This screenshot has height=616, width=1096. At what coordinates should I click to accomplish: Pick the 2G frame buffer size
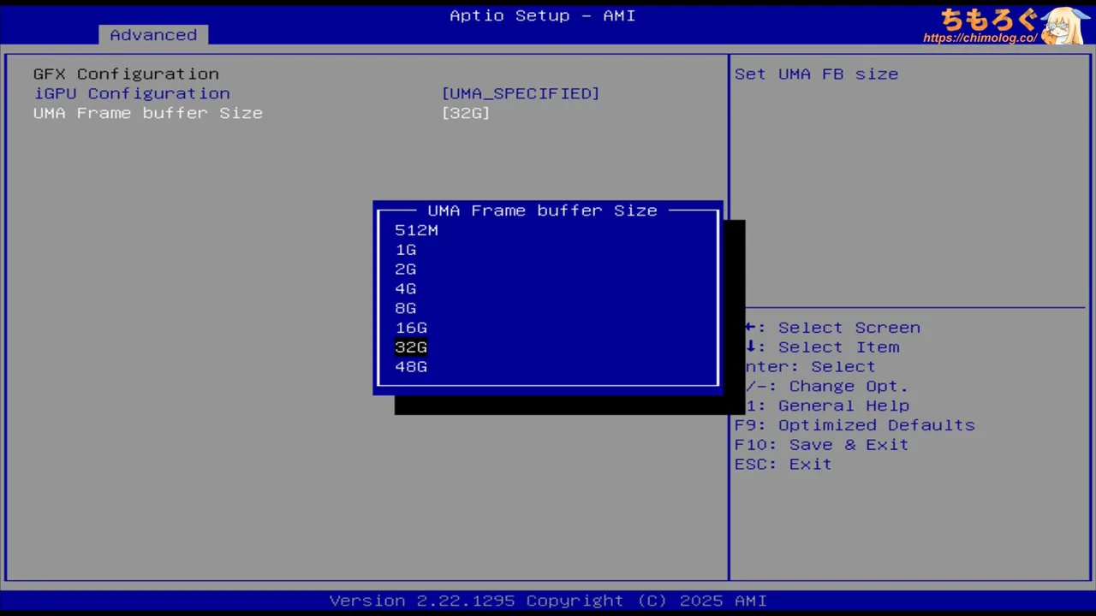click(x=406, y=269)
